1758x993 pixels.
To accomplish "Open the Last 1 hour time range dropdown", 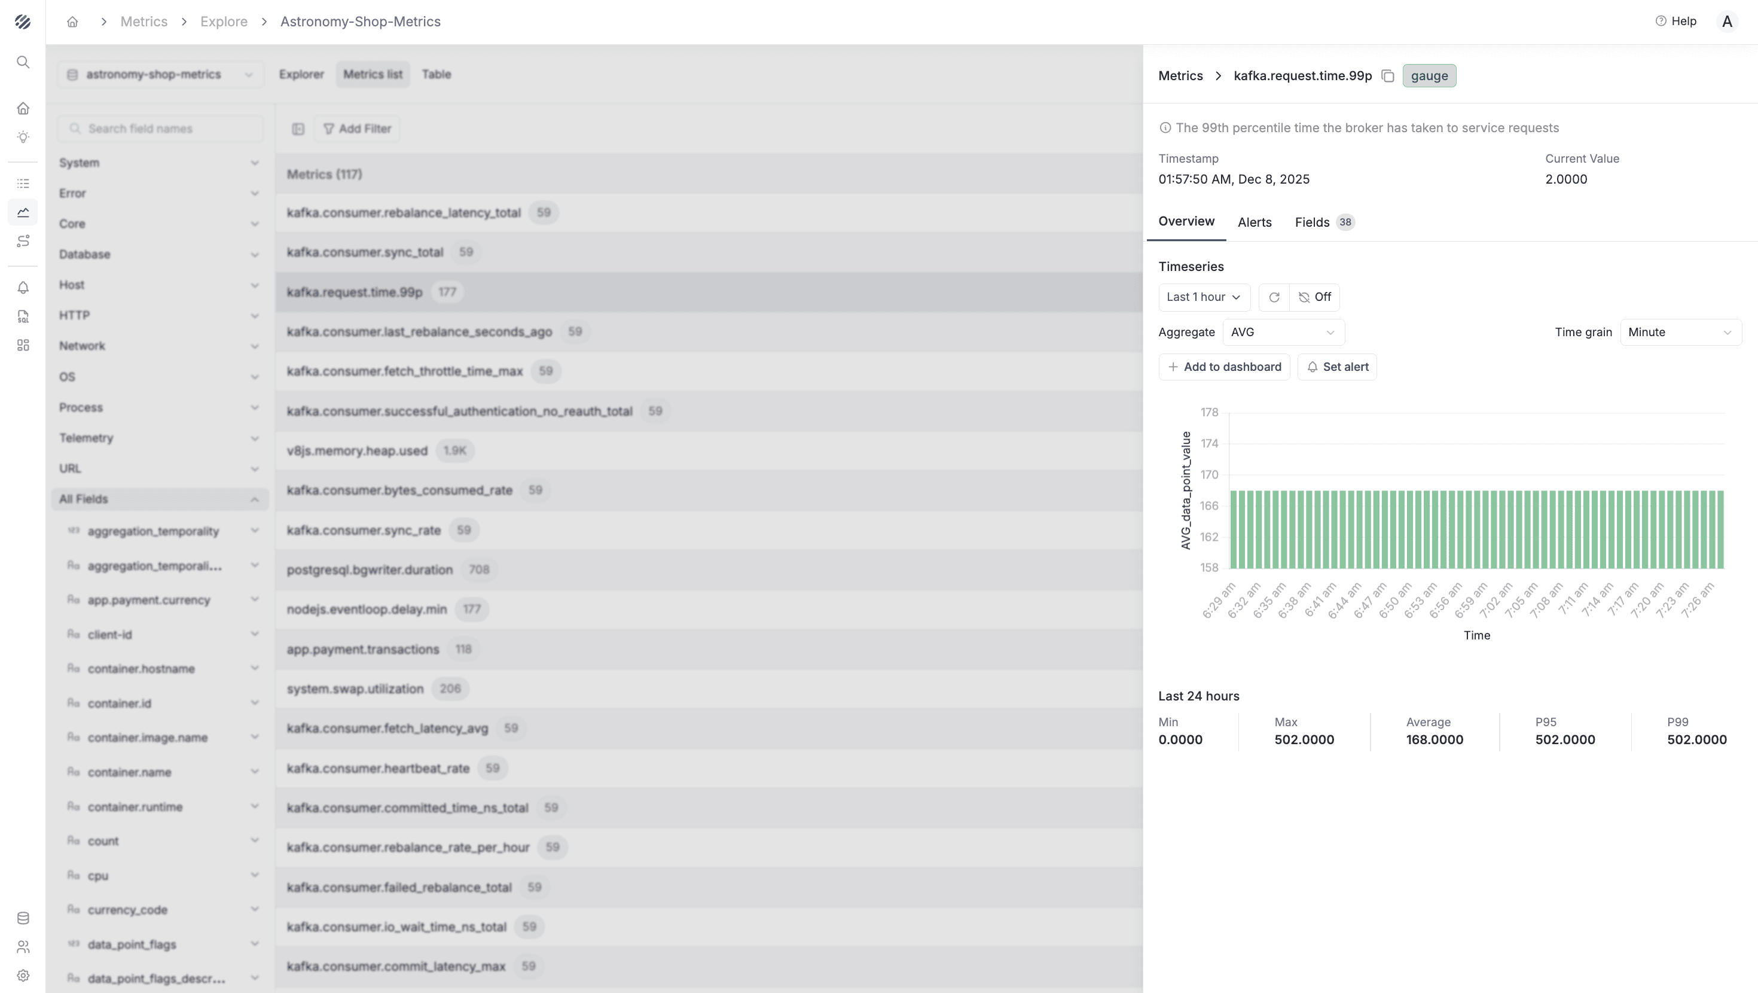I will pos(1204,297).
